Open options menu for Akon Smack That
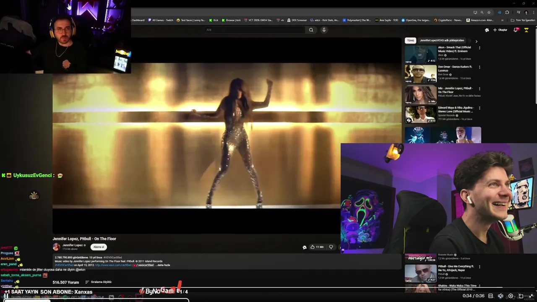The image size is (537, 302). pos(480,48)
